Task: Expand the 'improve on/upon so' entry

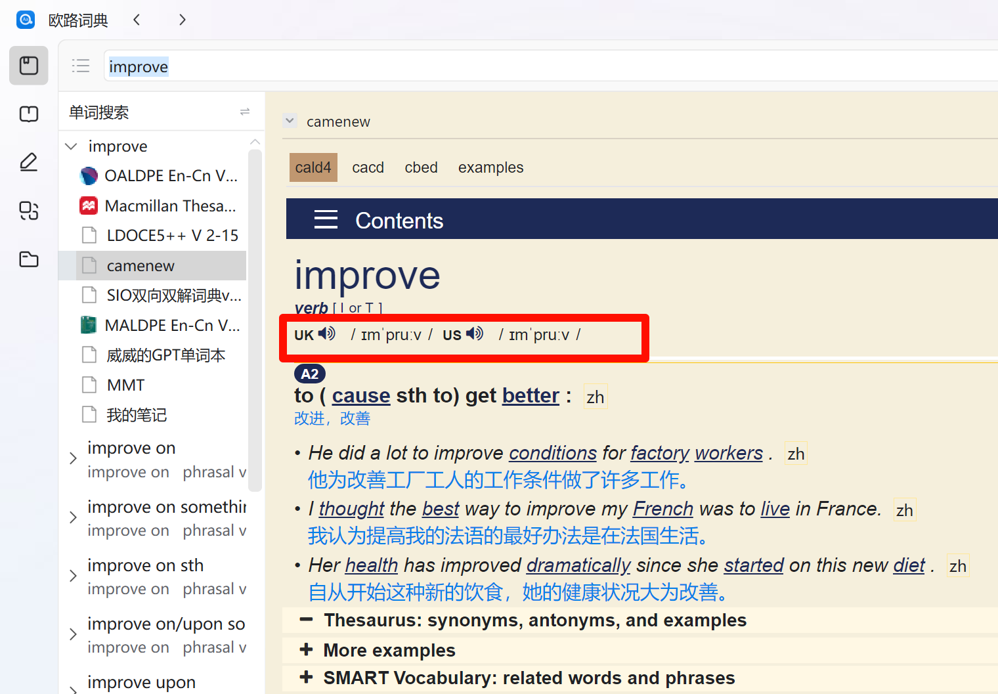Action: pyautogui.click(x=74, y=634)
